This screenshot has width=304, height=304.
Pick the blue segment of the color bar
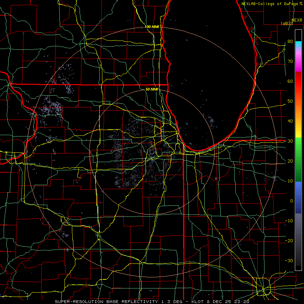pos(298,197)
